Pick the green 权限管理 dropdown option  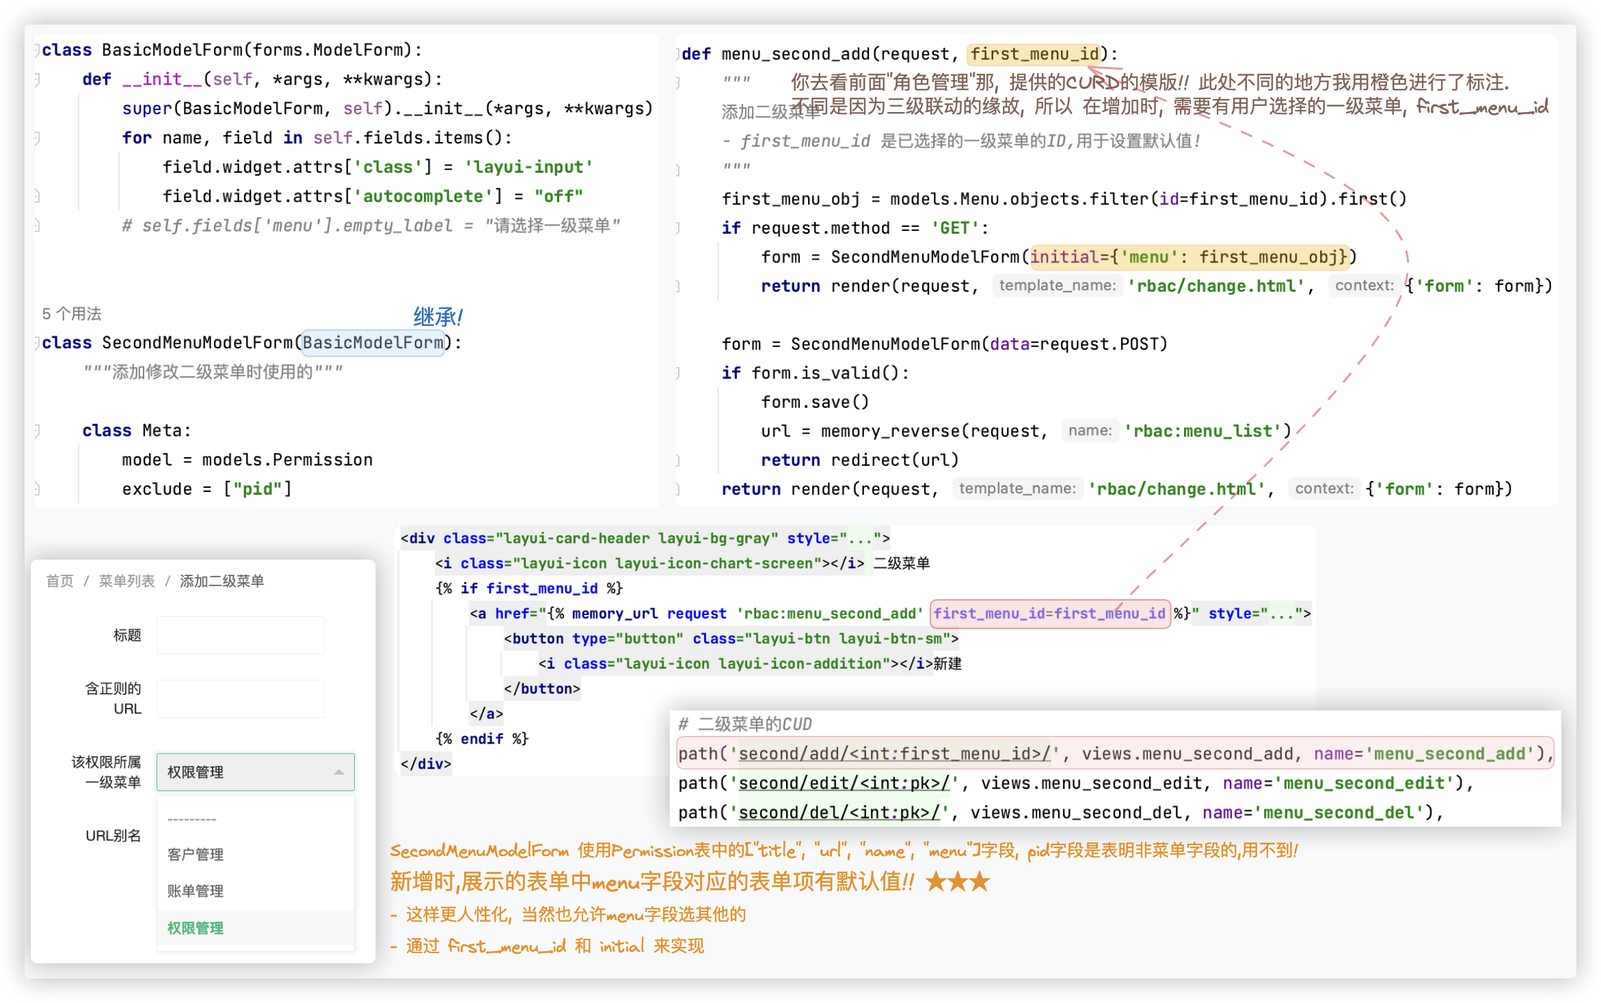[196, 928]
